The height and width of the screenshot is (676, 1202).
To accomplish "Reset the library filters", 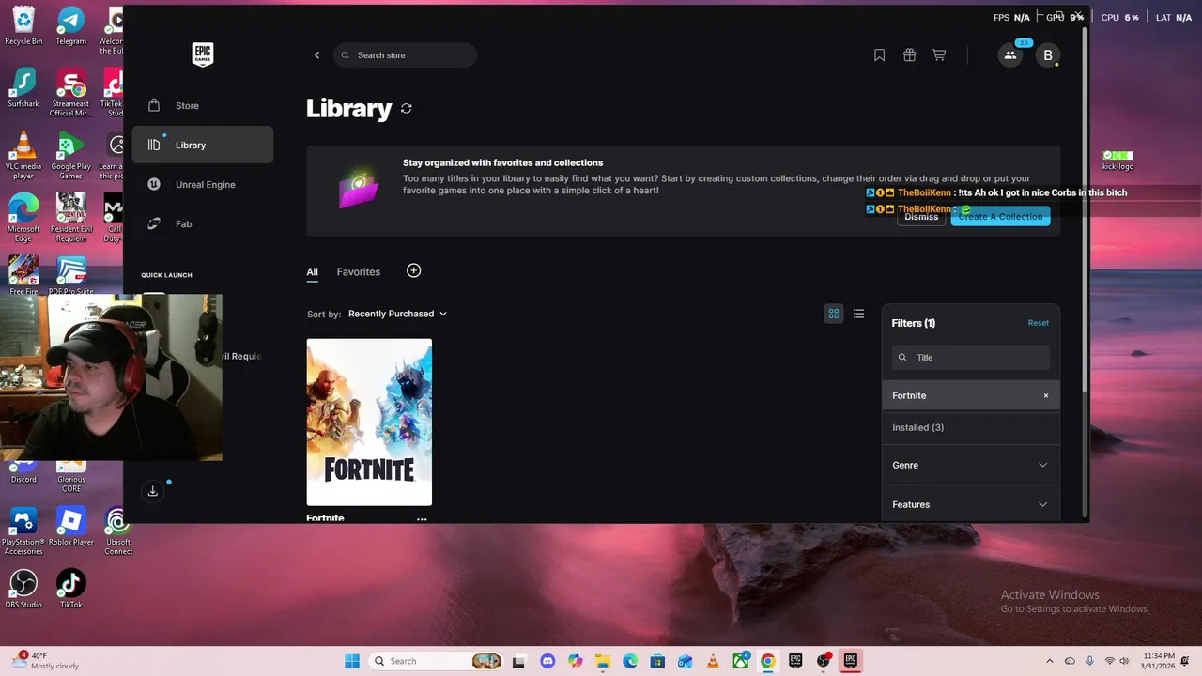I will [x=1038, y=323].
